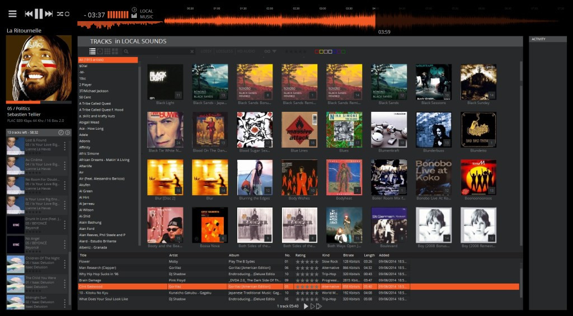Open the Bossa Nova album cover
573x316 pixels.
[x=210, y=225]
